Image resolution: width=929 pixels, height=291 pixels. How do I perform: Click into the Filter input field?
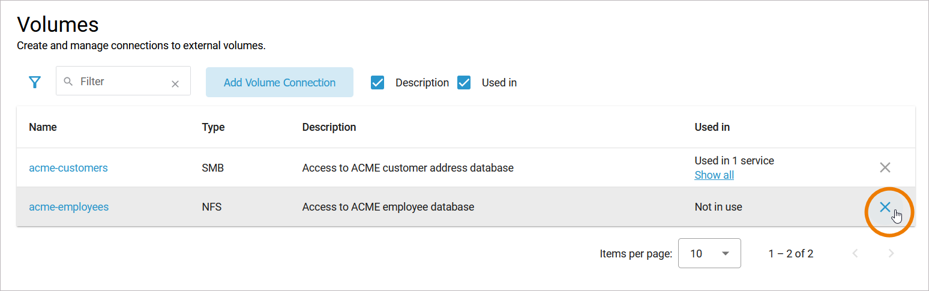click(x=120, y=82)
